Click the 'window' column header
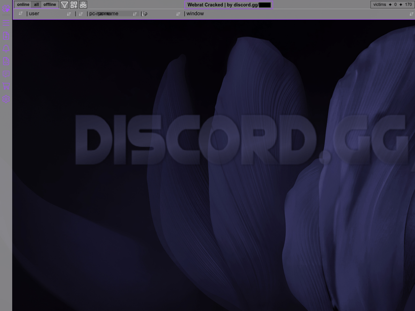415x311 pixels. tap(195, 14)
